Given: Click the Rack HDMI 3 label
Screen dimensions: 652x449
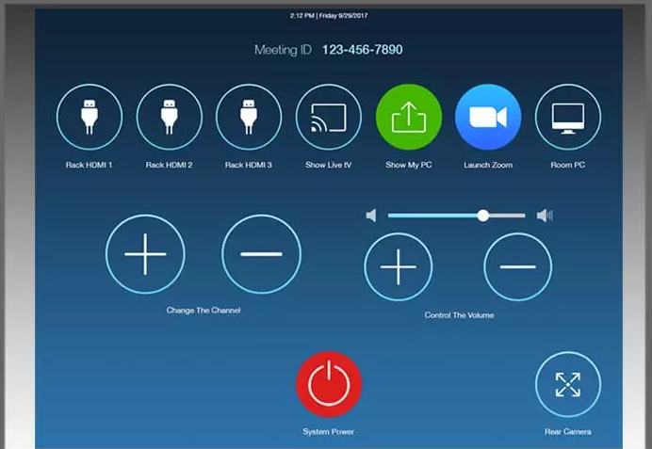Looking at the screenshot, I should [249, 165].
